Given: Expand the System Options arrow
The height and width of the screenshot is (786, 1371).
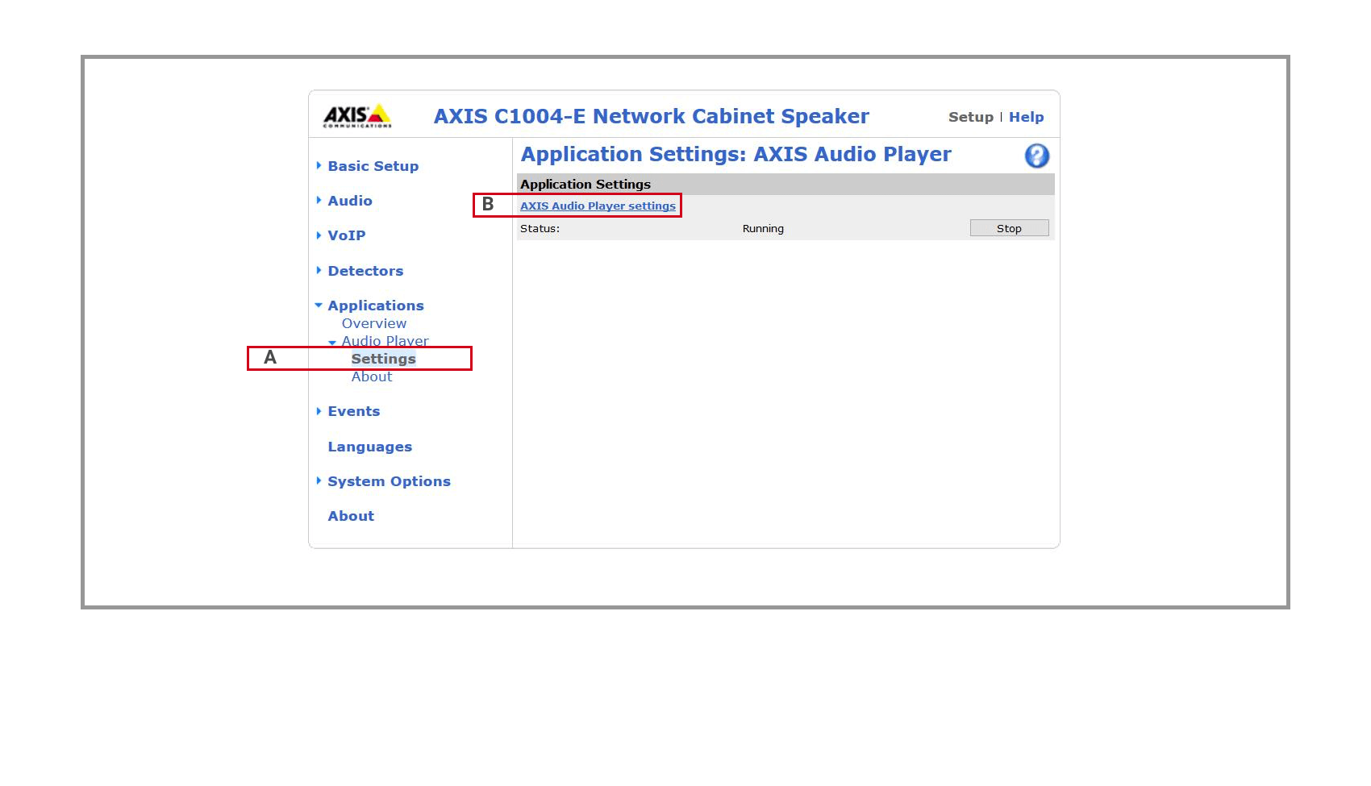Looking at the screenshot, I should click(x=319, y=480).
